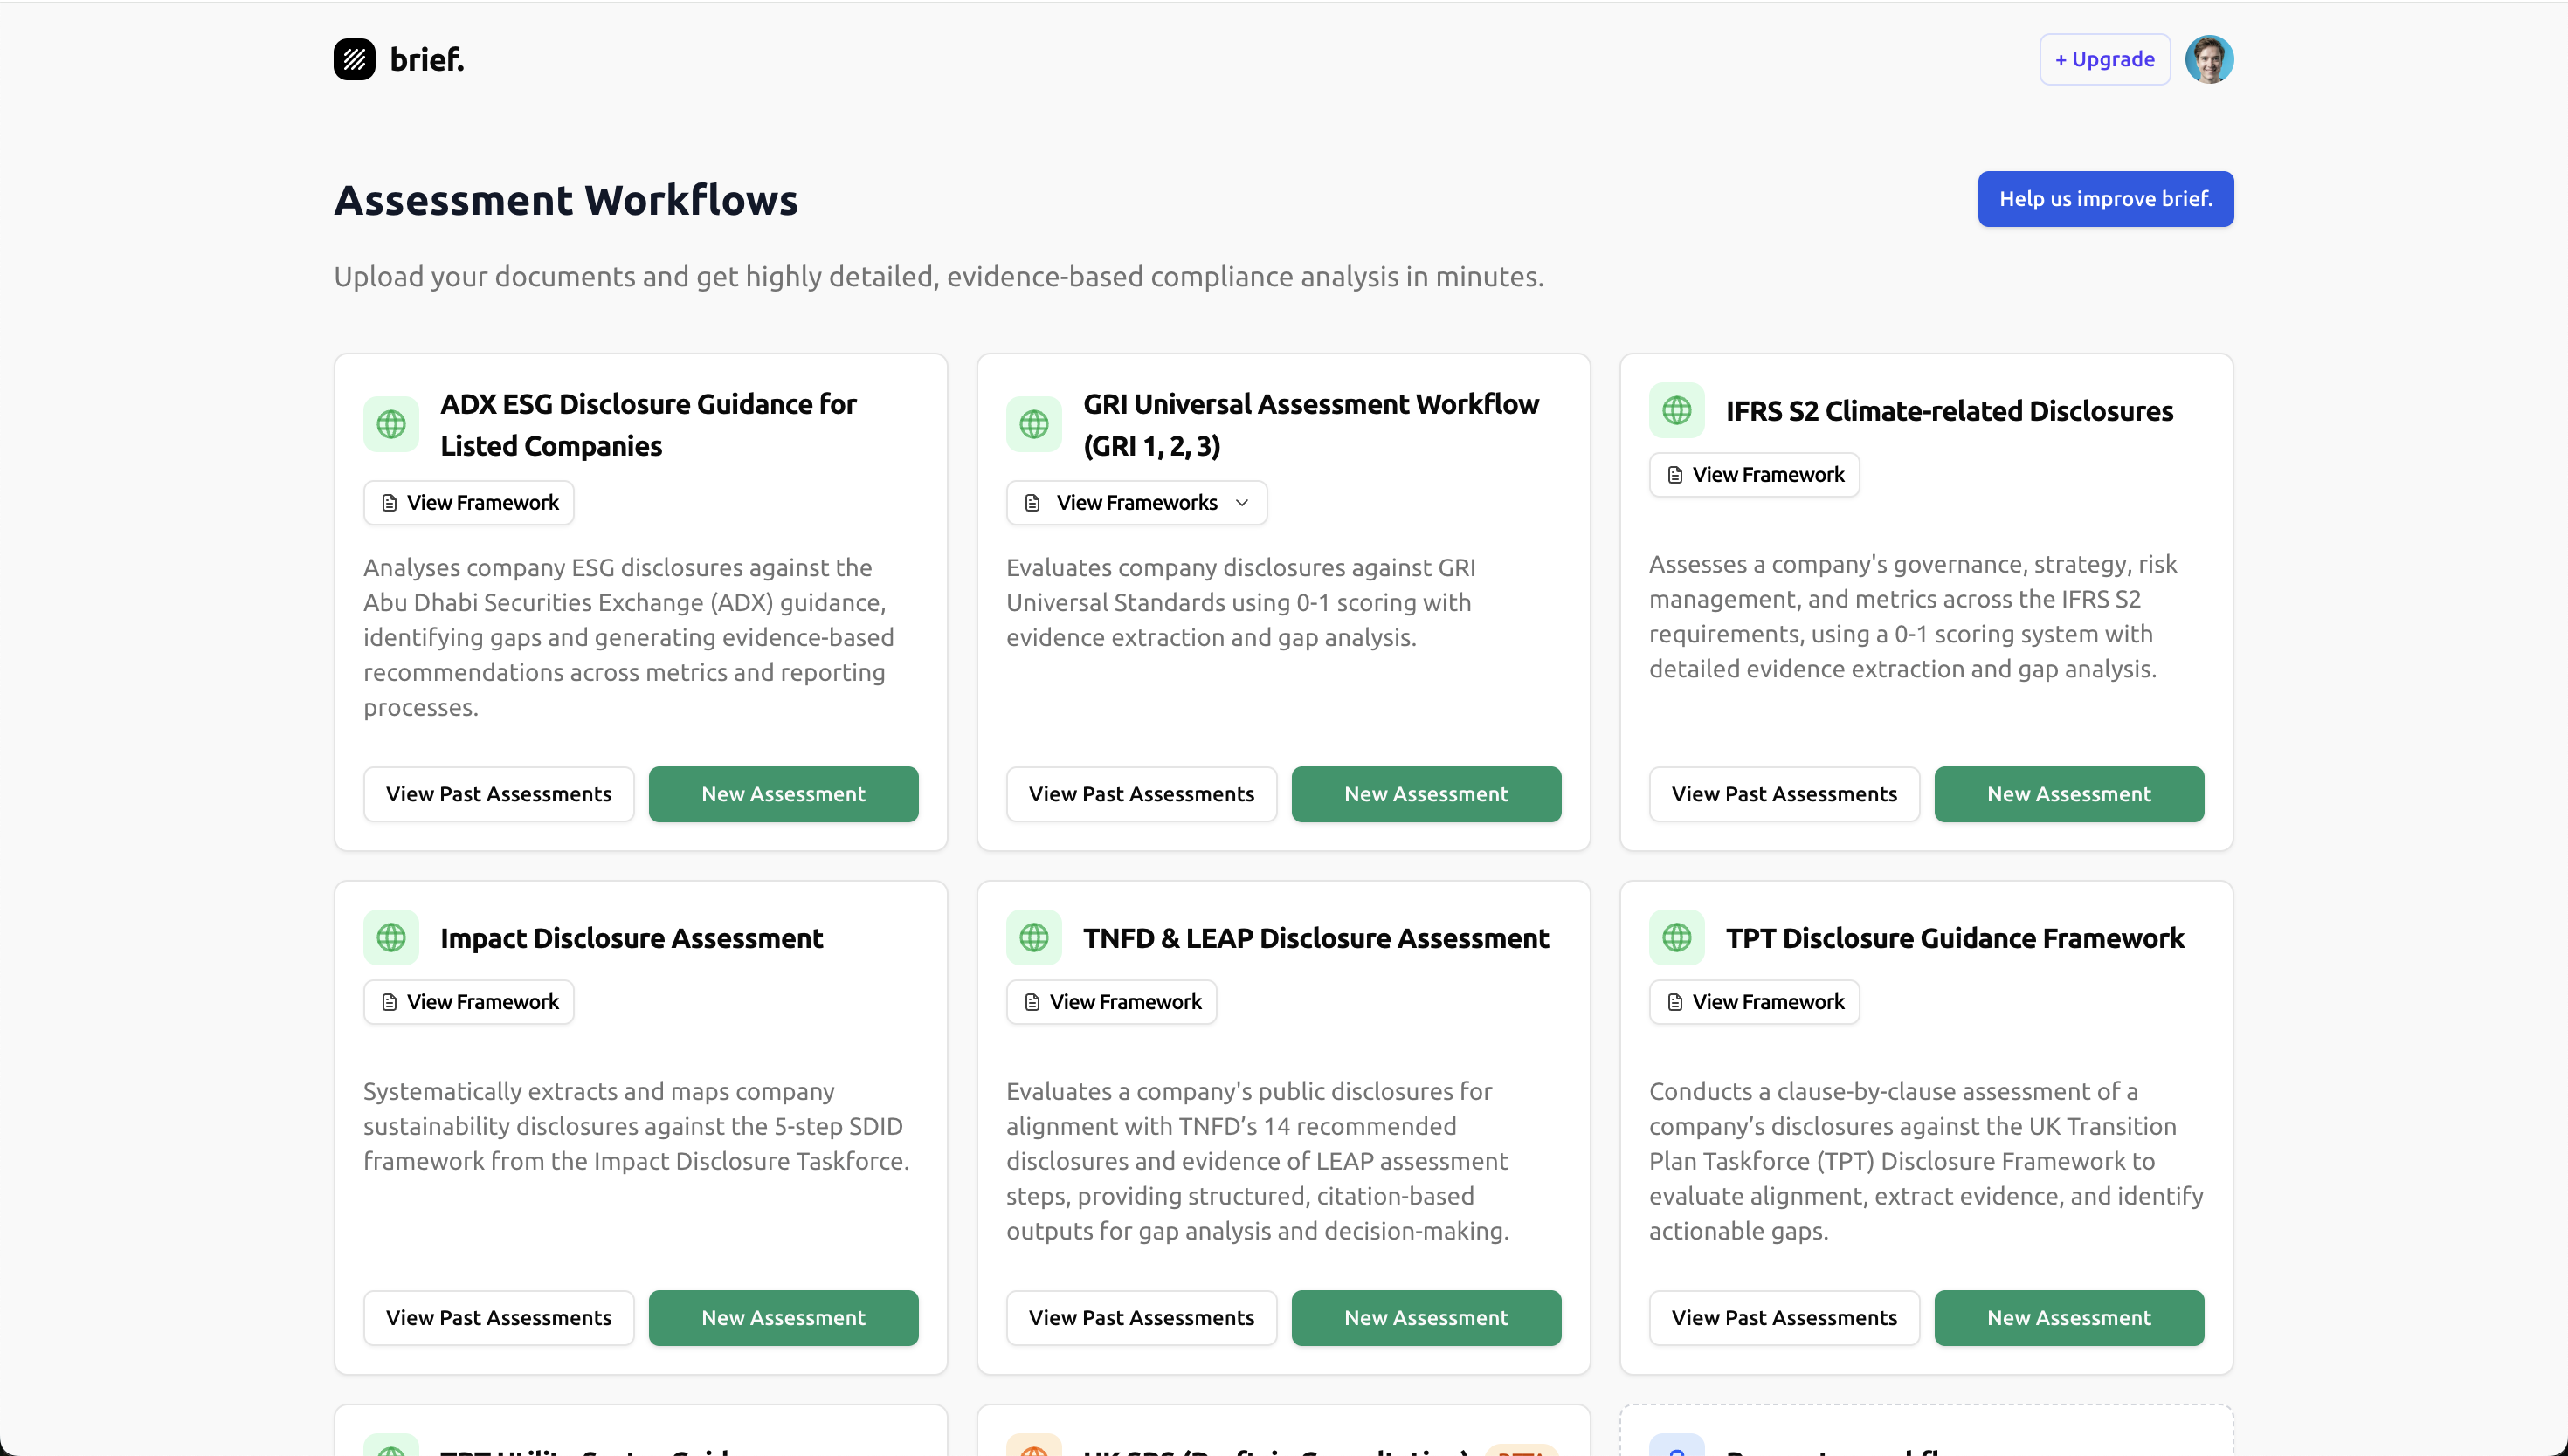Open the user profile avatar
Viewport: 2568px width, 1456px height.
[x=2209, y=59]
